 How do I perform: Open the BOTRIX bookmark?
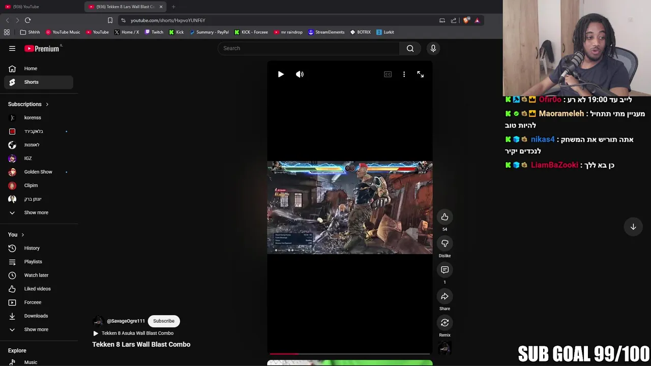361,32
